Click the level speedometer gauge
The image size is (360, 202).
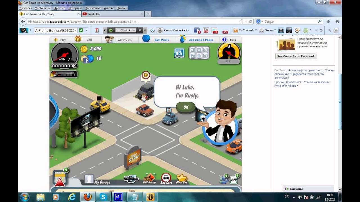[64, 56]
